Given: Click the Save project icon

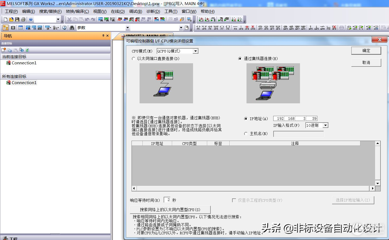Looking at the screenshot, I should 17,19.
